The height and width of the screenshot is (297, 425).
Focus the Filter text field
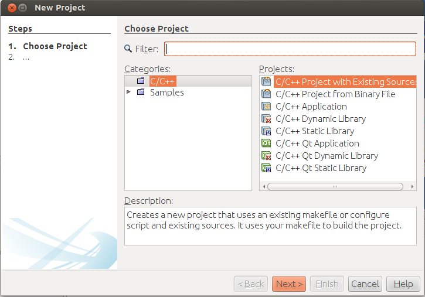(x=290, y=49)
